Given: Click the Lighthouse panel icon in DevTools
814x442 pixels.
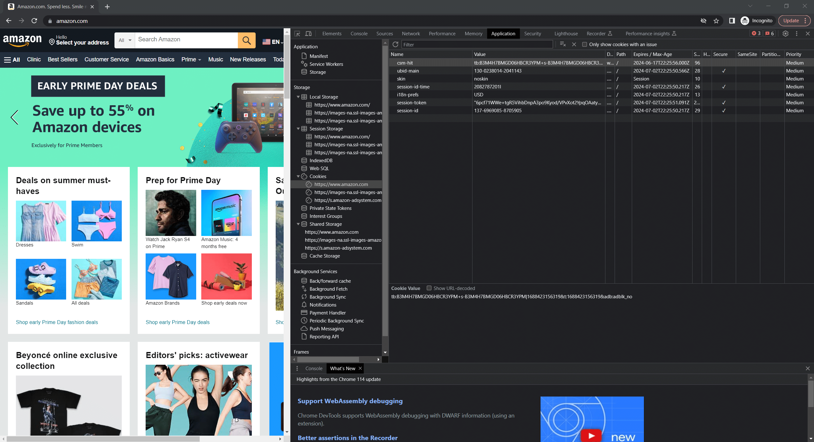Looking at the screenshot, I should pos(566,33).
